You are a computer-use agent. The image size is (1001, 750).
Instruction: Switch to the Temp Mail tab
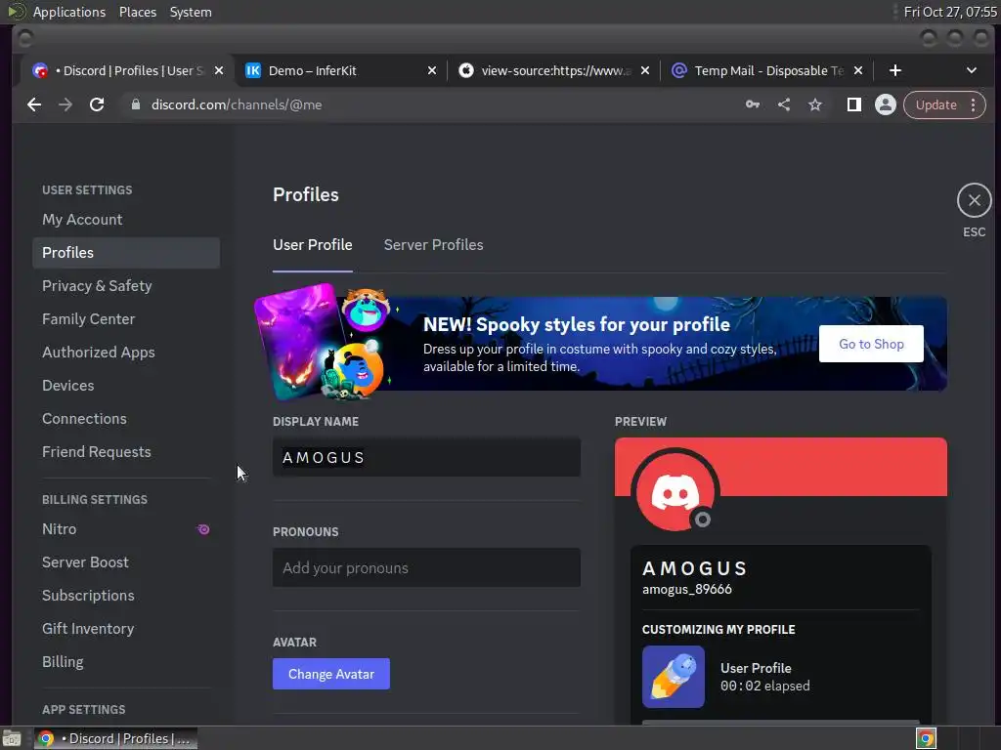tap(766, 70)
